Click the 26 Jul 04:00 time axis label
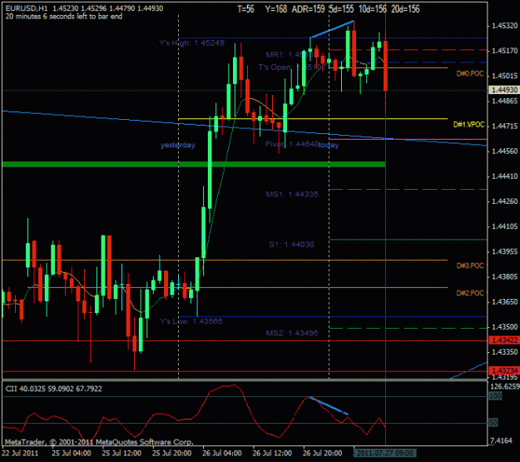 coord(222,453)
